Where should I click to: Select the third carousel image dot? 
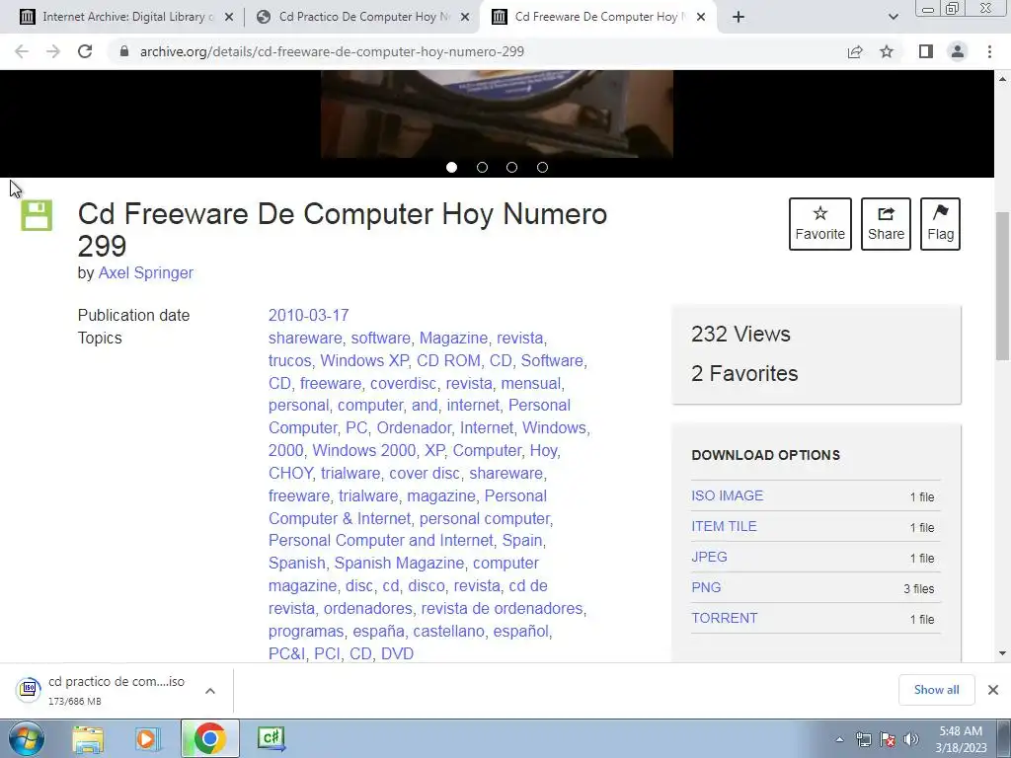(x=512, y=168)
